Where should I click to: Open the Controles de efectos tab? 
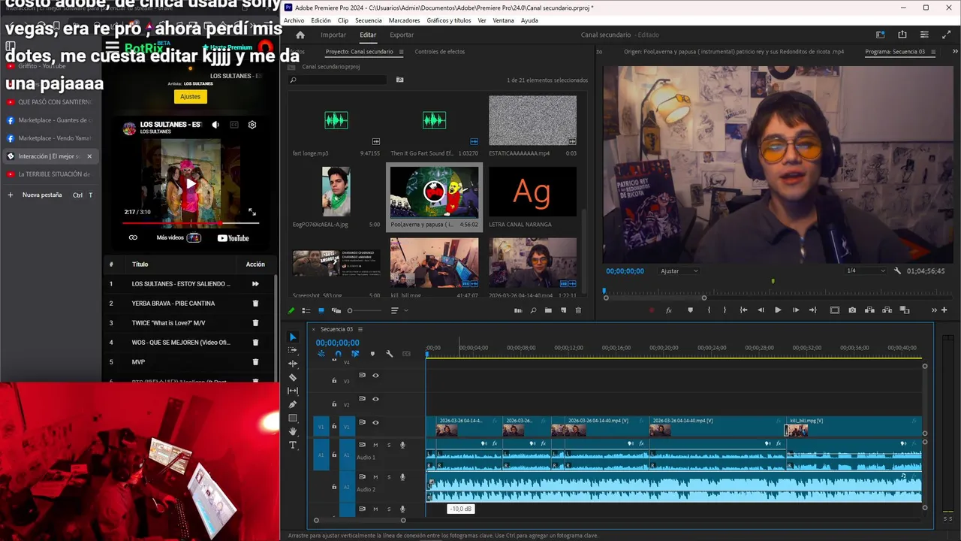pos(440,52)
